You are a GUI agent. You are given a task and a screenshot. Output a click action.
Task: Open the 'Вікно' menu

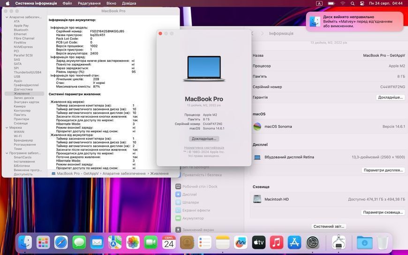pyautogui.click(x=111, y=3)
